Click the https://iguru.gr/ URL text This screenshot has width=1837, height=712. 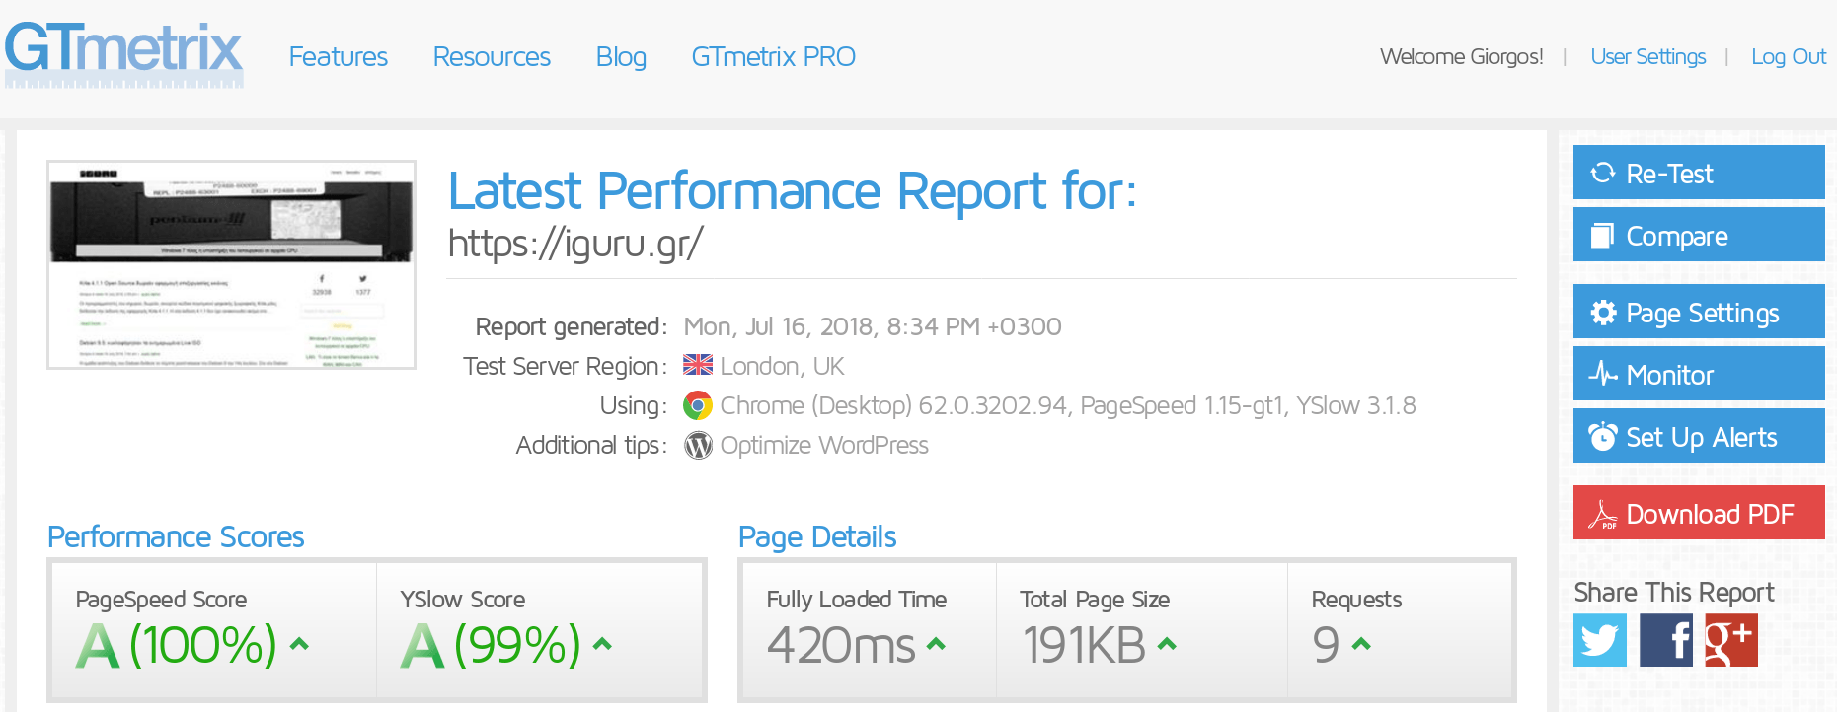click(x=575, y=244)
